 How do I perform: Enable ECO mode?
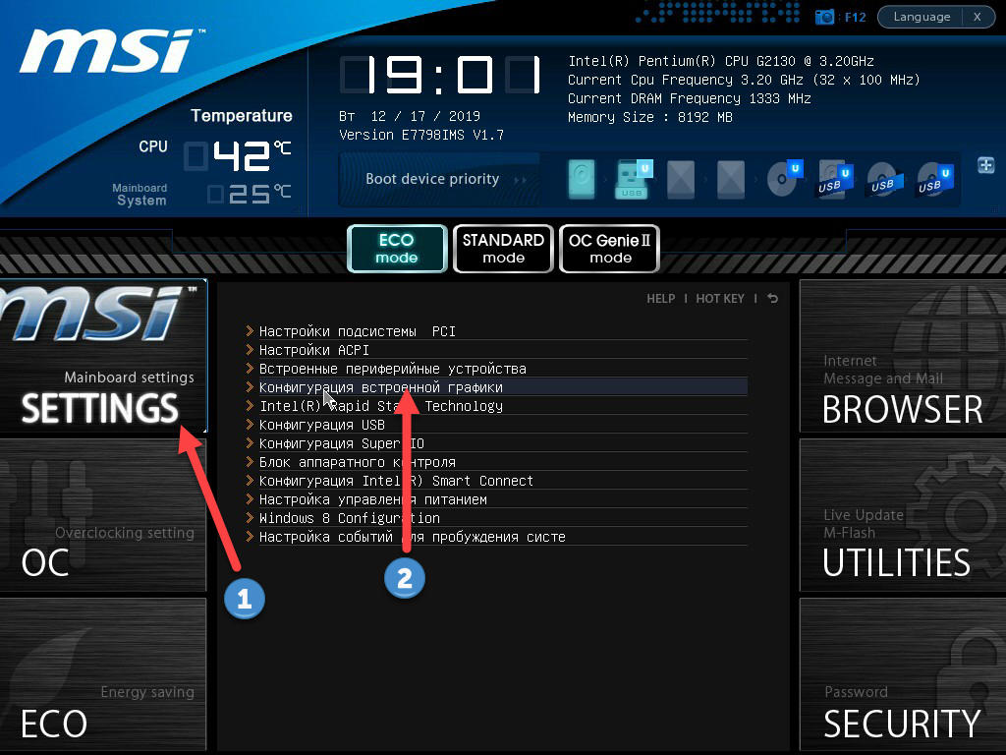[397, 249]
